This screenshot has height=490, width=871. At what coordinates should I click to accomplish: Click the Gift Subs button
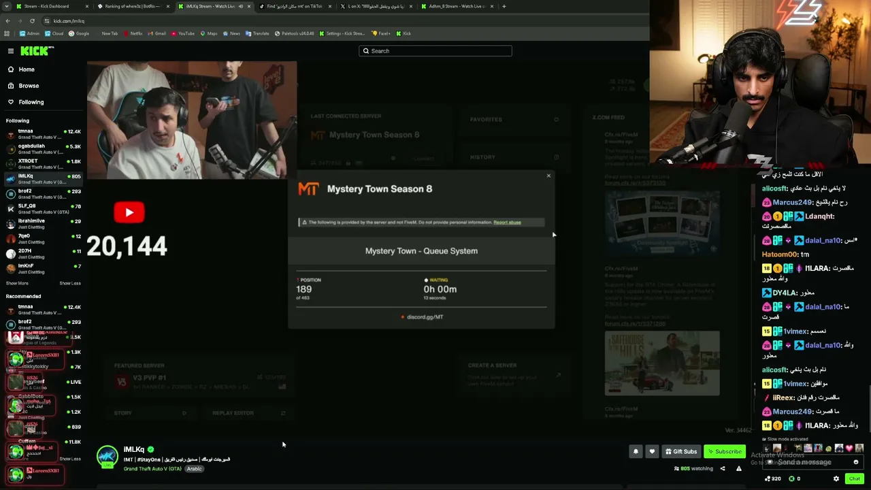click(681, 451)
